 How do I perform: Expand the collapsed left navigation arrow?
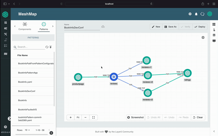pos(10,119)
